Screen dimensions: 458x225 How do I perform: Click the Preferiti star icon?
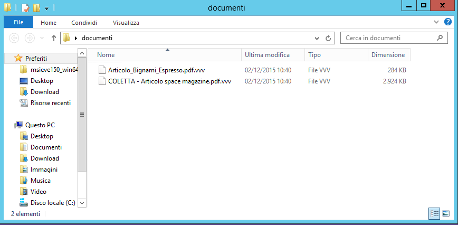tap(18, 58)
